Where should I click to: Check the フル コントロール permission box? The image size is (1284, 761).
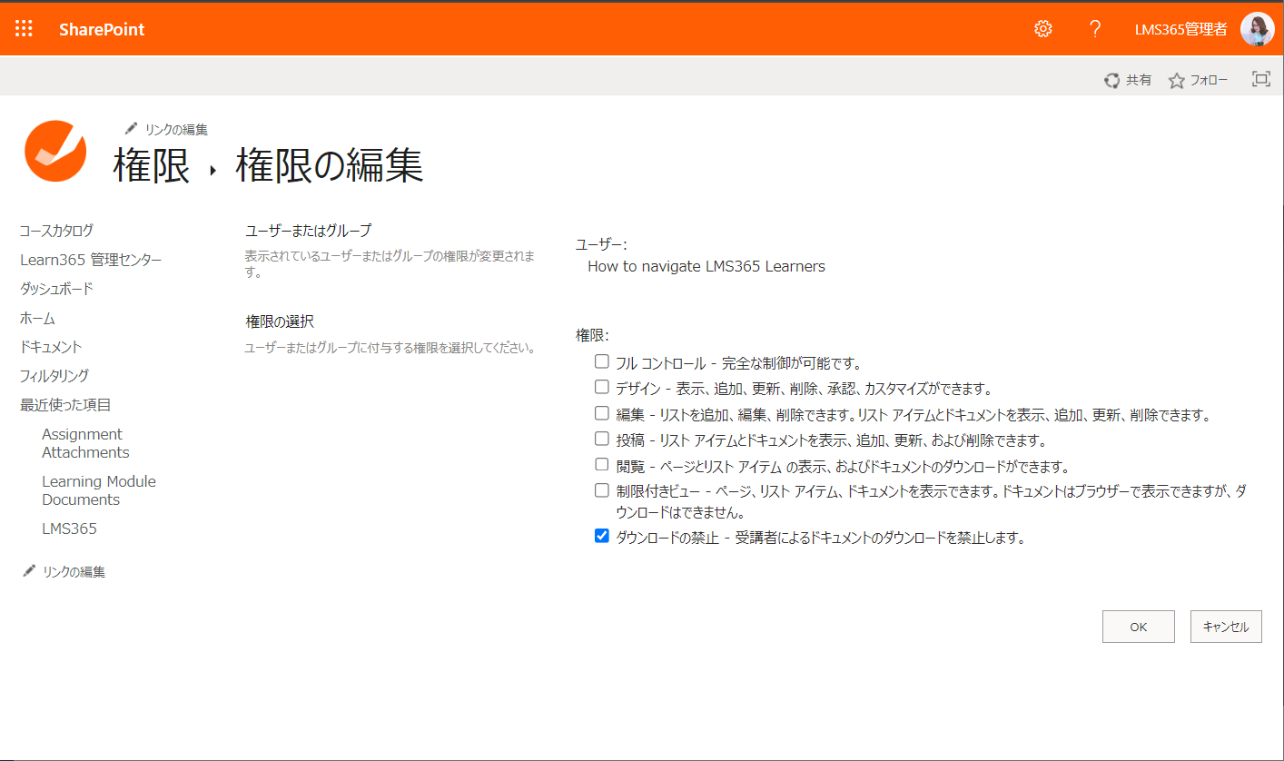pyautogui.click(x=601, y=361)
